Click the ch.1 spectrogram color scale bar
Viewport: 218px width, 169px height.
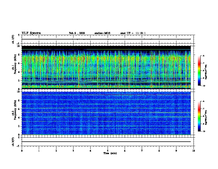point(199,71)
